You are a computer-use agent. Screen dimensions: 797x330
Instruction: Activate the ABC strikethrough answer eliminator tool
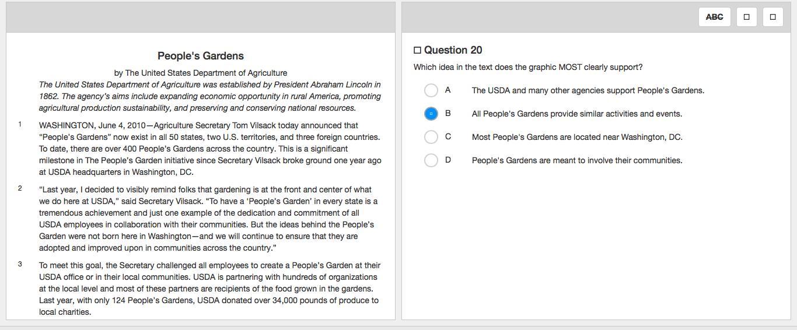click(x=714, y=17)
